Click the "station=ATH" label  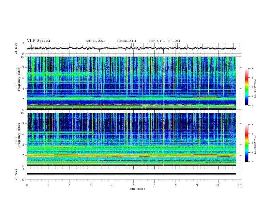tap(126, 41)
